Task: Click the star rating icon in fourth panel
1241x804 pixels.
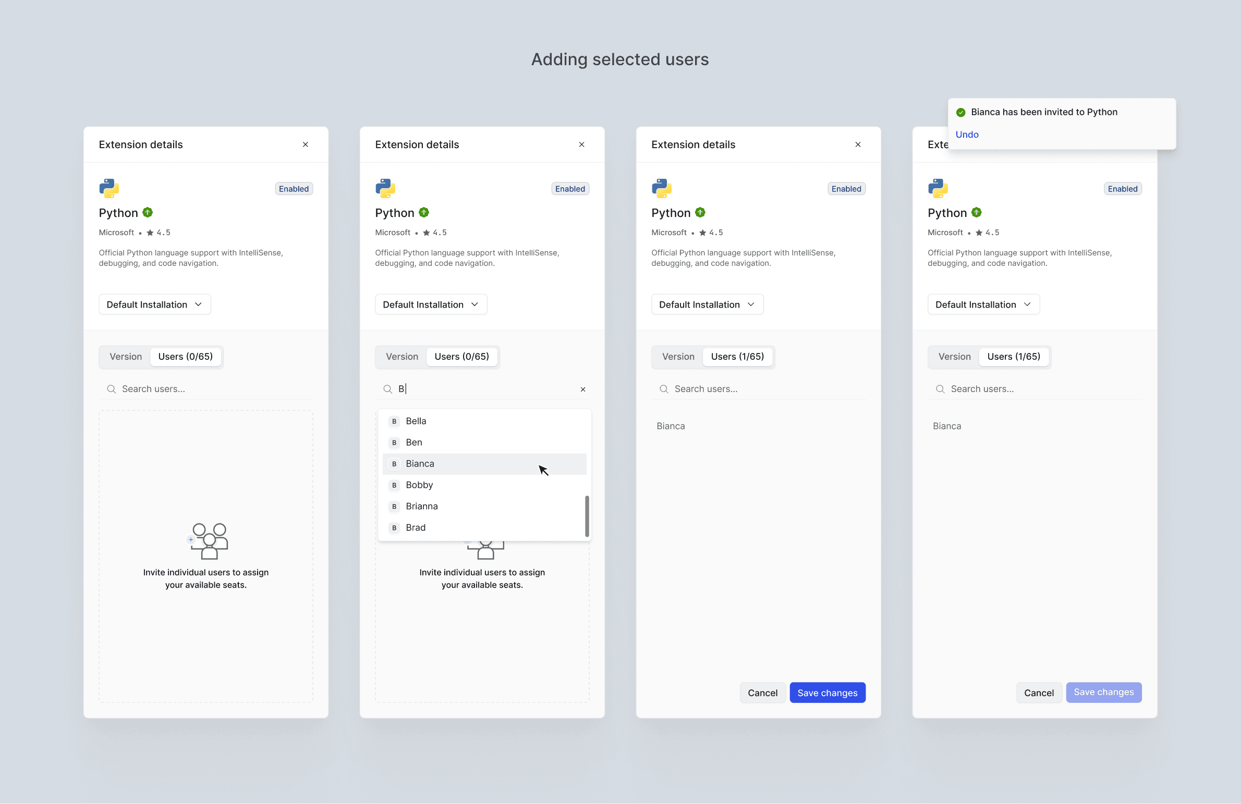Action: point(979,233)
